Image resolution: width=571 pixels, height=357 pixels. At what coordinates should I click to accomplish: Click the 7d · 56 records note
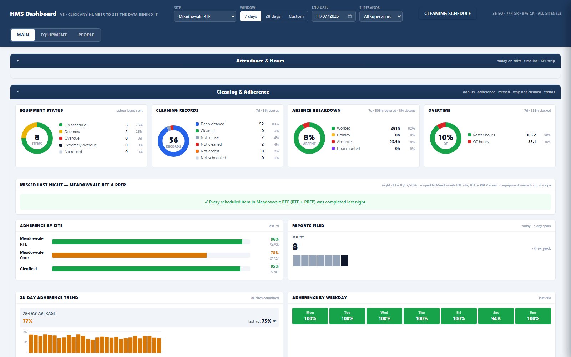point(267,111)
